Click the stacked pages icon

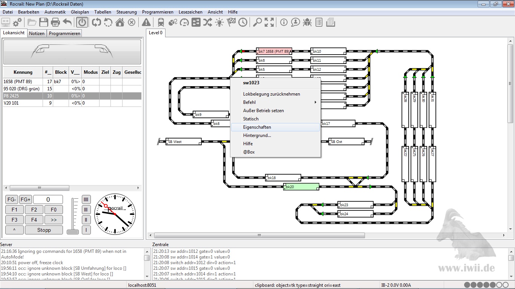point(331,22)
